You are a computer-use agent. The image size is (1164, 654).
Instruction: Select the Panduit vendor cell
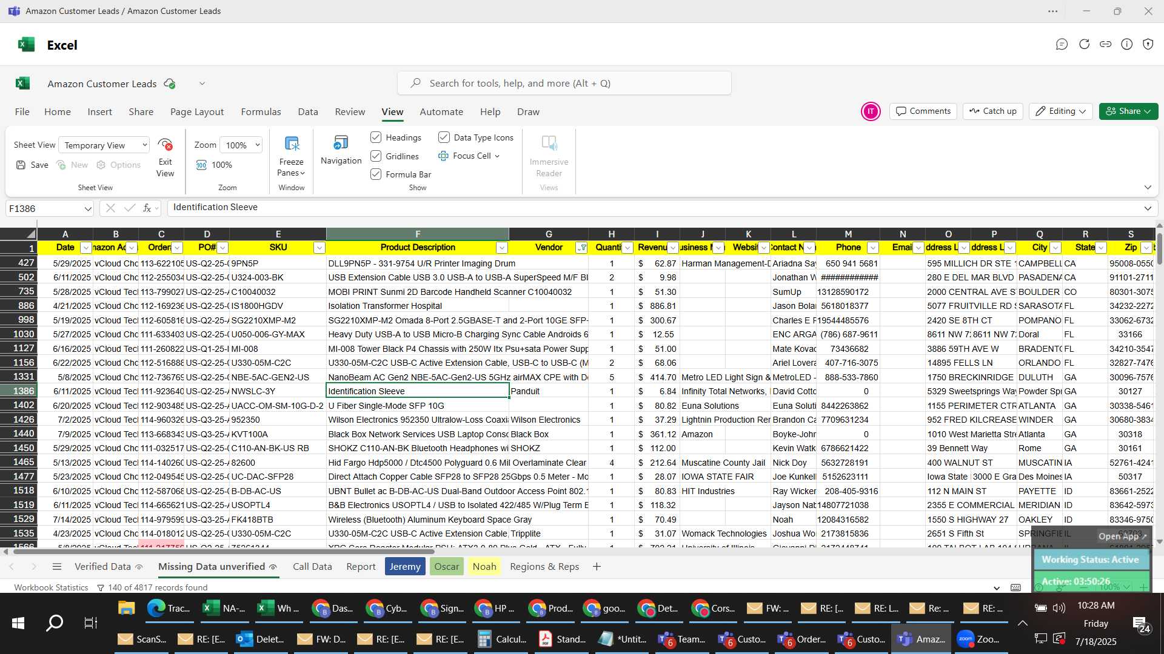click(549, 391)
